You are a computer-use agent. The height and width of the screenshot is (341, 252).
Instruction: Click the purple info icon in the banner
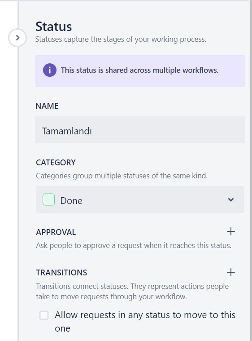pyautogui.click(x=50, y=70)
